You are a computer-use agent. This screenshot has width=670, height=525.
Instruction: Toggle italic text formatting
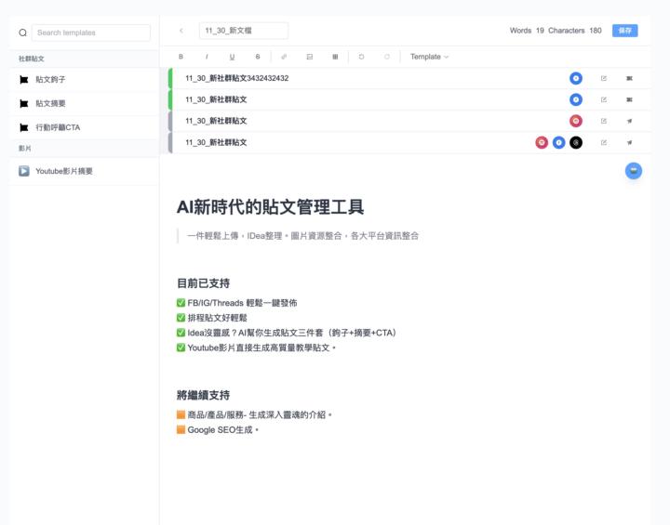(x=207, y=57)
